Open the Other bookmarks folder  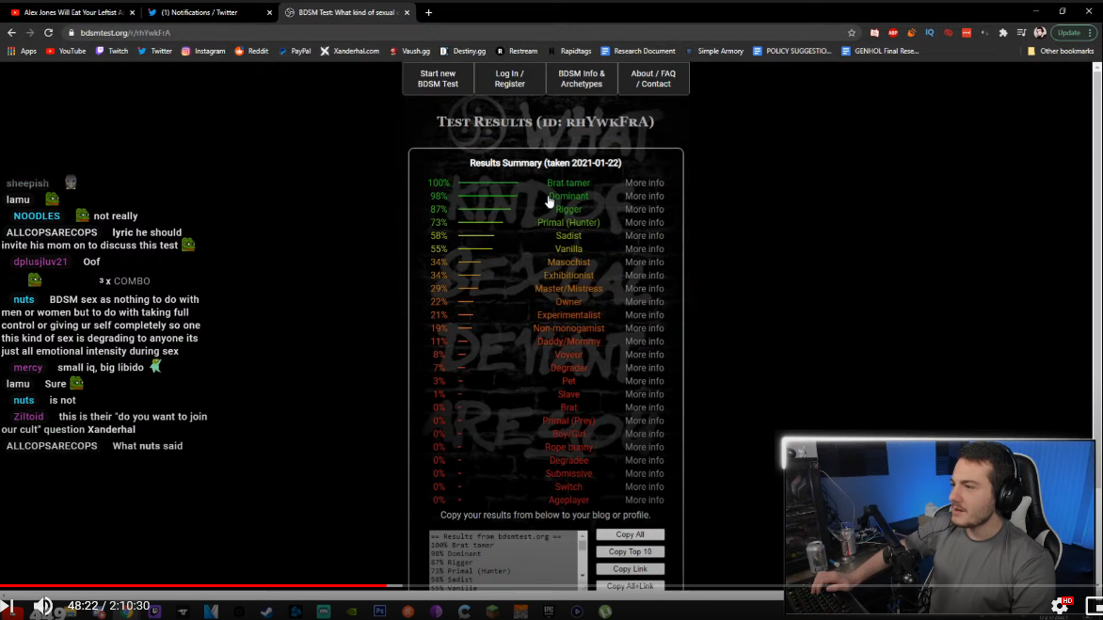[1060, 51]
